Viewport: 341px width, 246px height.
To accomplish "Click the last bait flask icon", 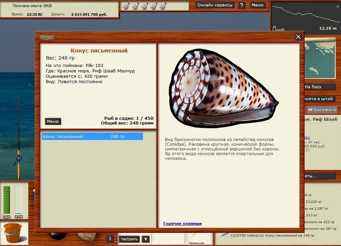I will coord(163,6).
